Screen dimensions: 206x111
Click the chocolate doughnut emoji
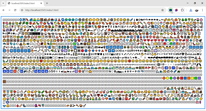click(x=168, y=23)
